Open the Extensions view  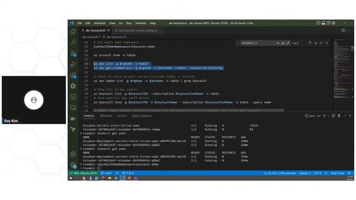click(x=73, y=75)
